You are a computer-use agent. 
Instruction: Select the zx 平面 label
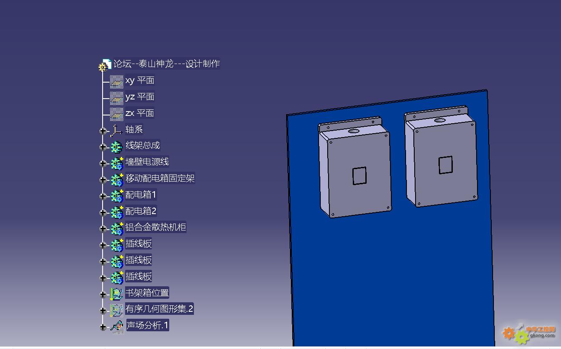point(140,113)
